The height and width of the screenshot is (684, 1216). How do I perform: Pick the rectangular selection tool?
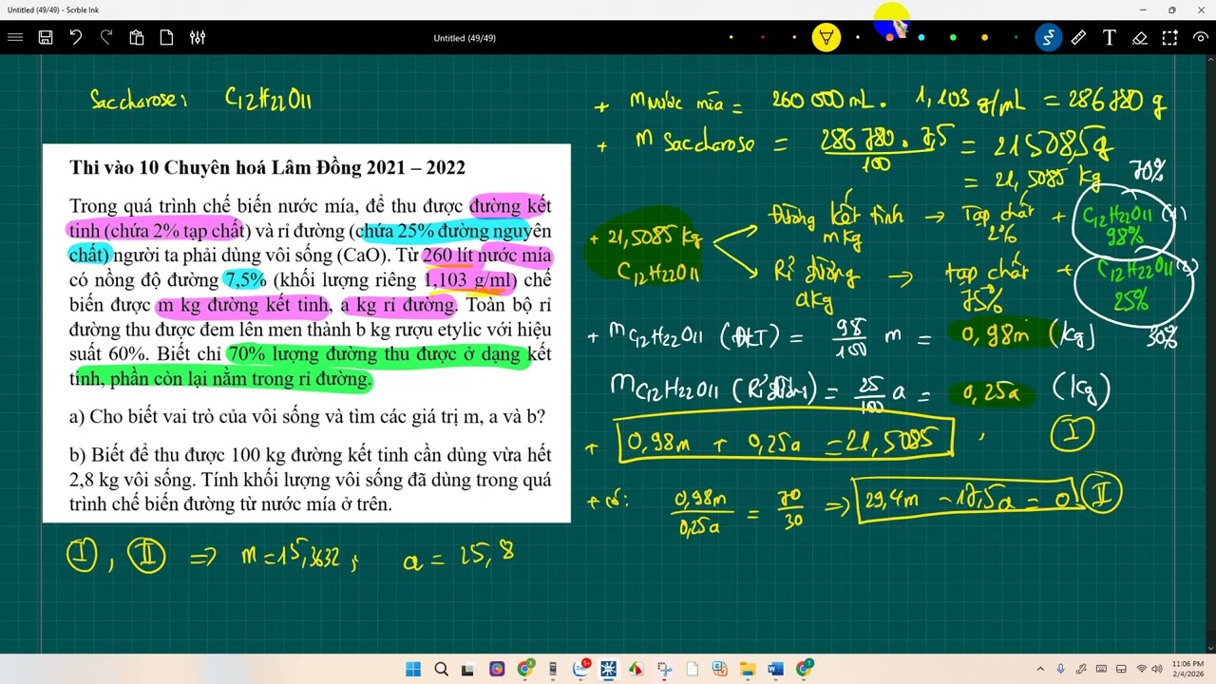coord(1170,38)
